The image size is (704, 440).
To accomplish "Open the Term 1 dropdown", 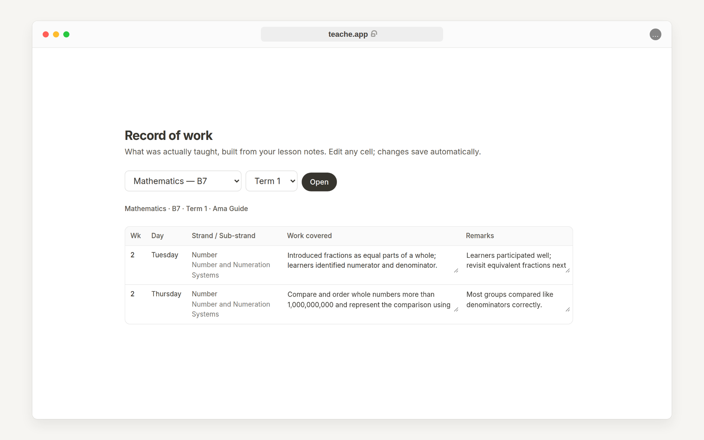I will click(x=271, y=181).
